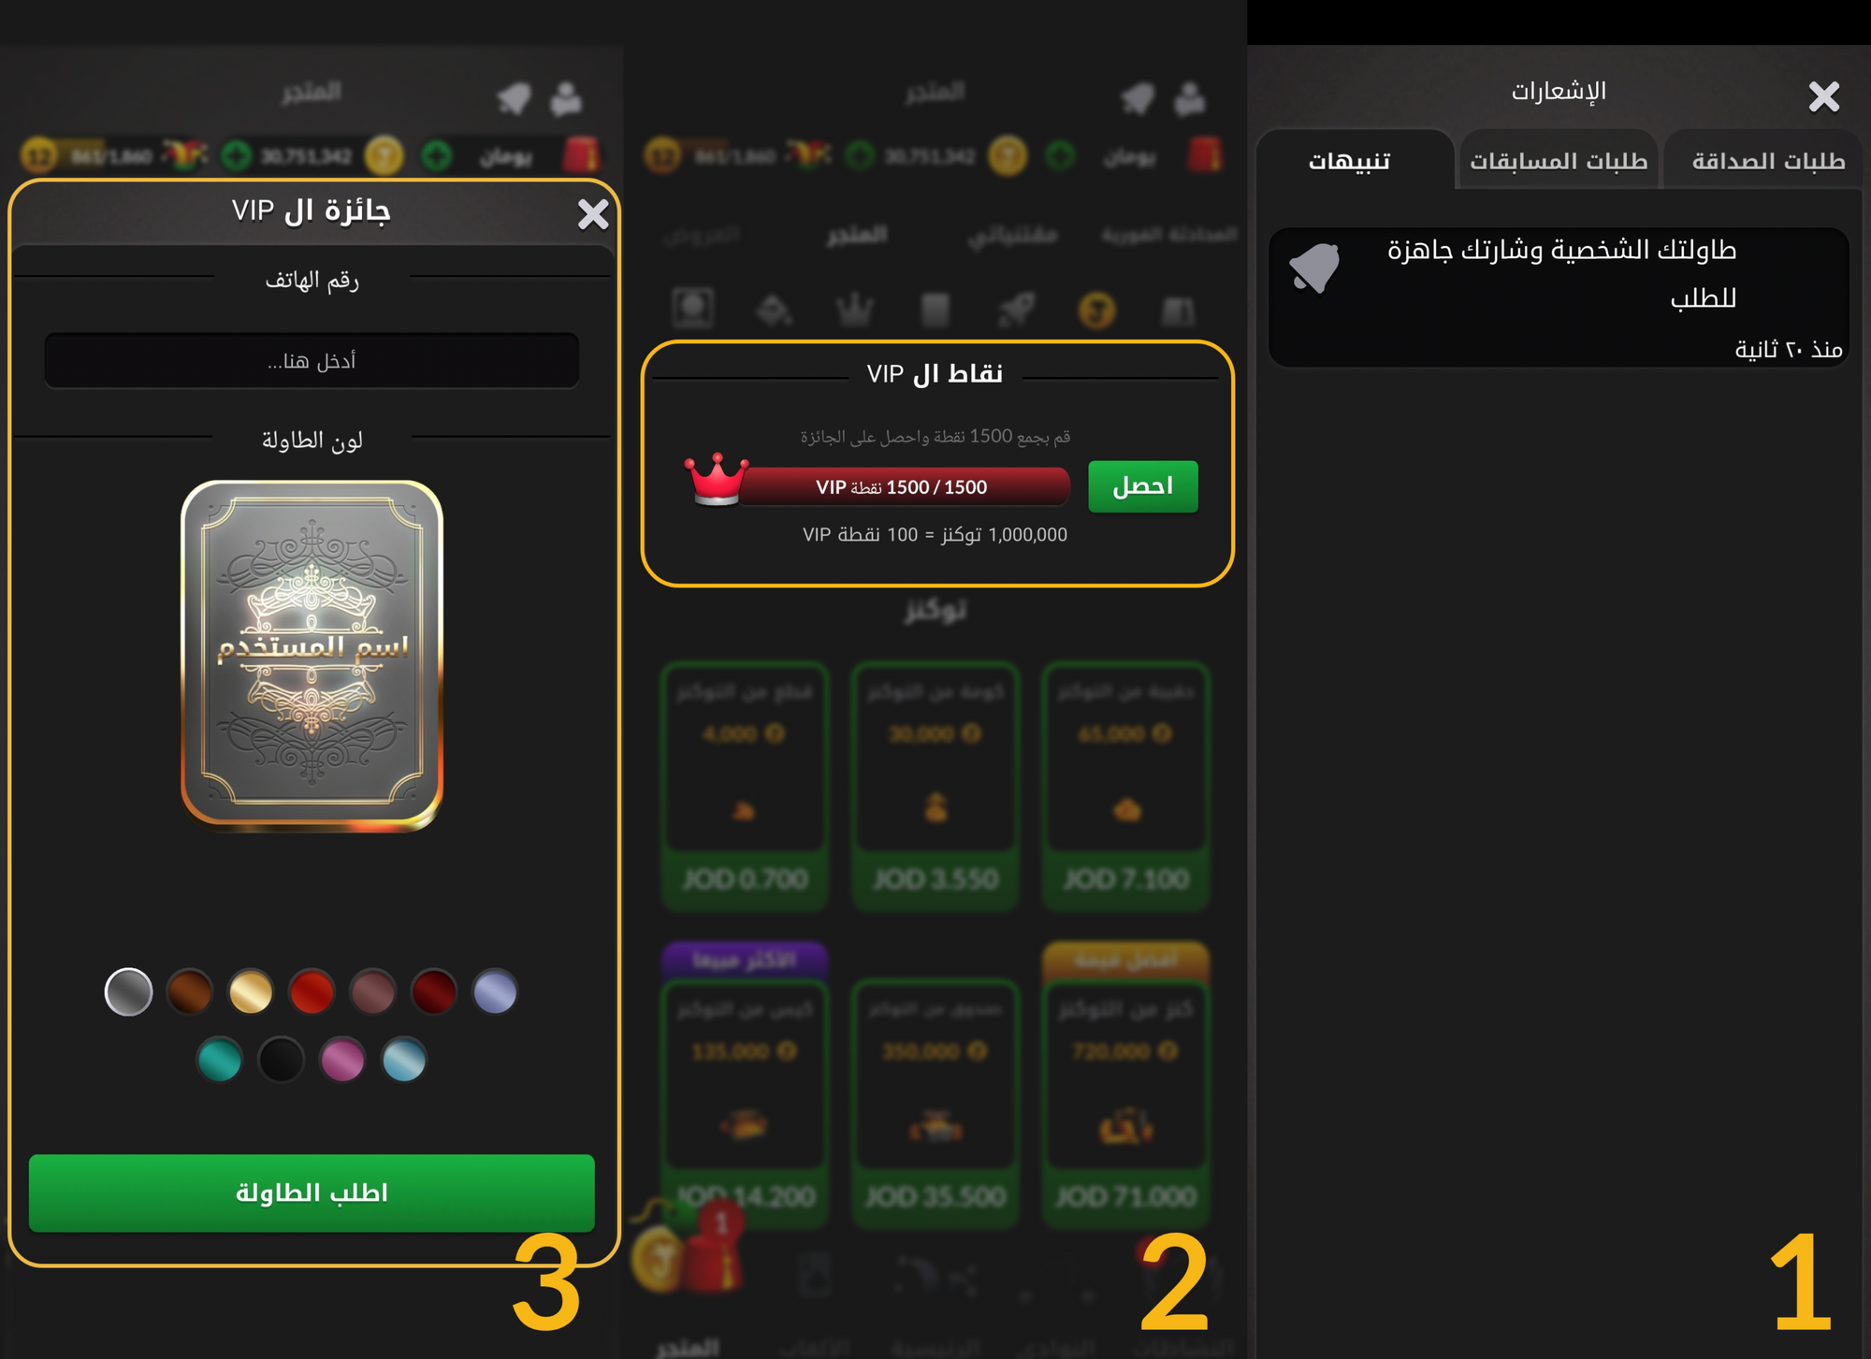Select the teal table color swatch
Viewport: 1871px width, 1359px height.
pyautogui.click(x=220, y=1060)
